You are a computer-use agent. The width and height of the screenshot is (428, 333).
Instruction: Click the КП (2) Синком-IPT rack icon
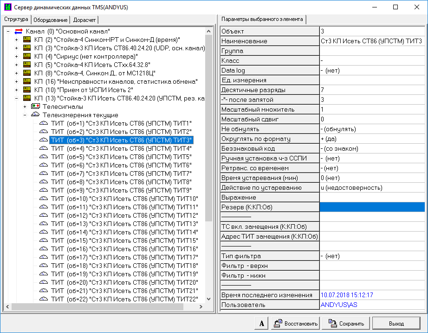point(27,40)
